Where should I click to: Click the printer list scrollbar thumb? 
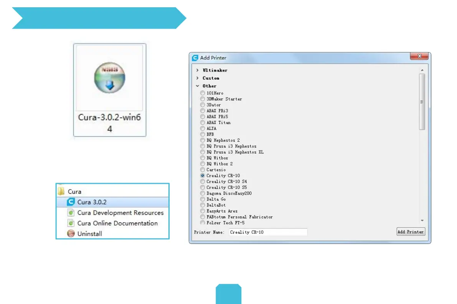[422, 101]
